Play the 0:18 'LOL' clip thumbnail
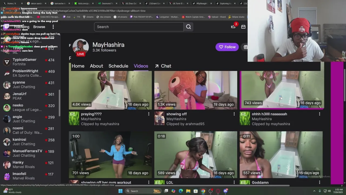346x195 pixels. click(196, 155)
